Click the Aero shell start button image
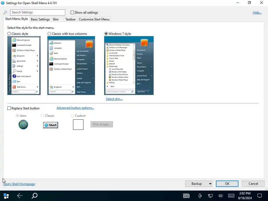Screen dimensions: 268x201 [23, 125]
